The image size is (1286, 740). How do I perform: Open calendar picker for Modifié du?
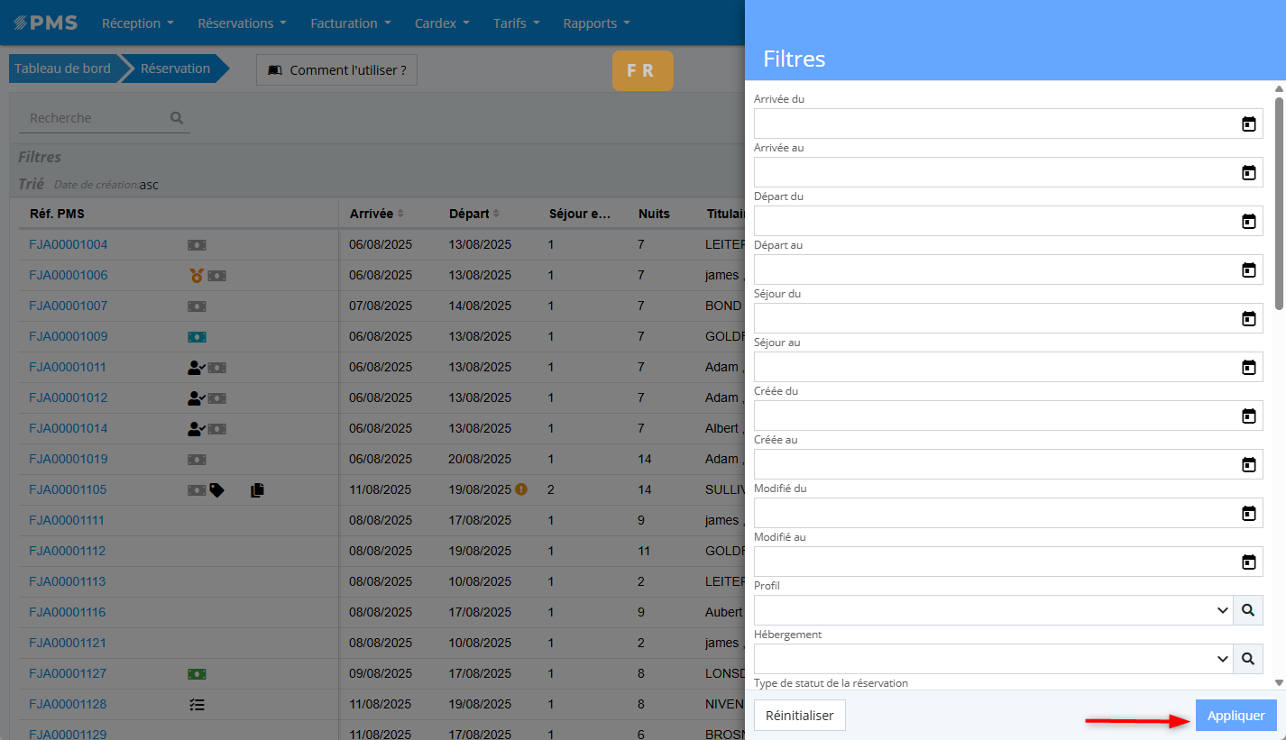tap(1248, 514)
